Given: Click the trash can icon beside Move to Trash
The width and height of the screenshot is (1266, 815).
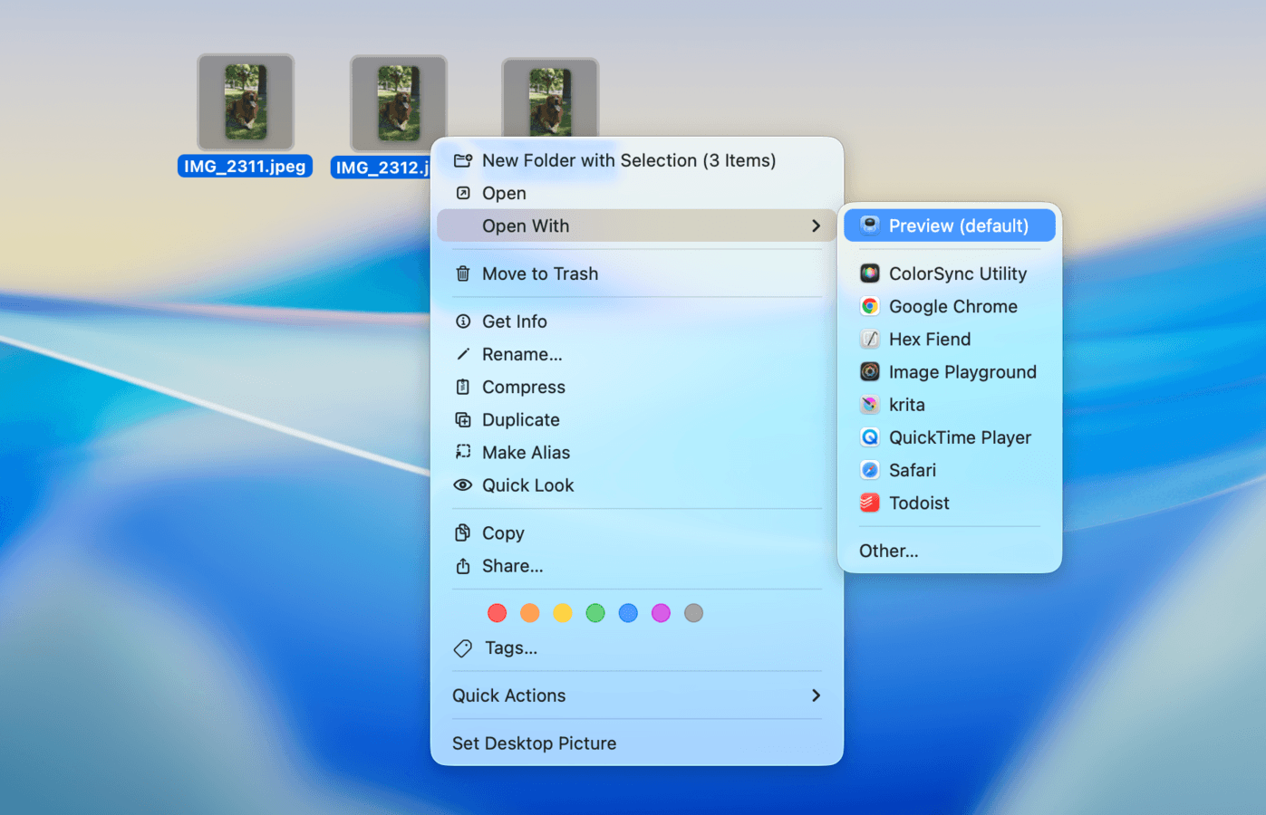Looking at the screenshot, I should click(463, 273).
